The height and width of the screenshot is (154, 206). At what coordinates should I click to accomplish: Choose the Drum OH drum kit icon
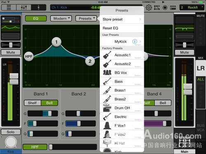coord(107,108)
